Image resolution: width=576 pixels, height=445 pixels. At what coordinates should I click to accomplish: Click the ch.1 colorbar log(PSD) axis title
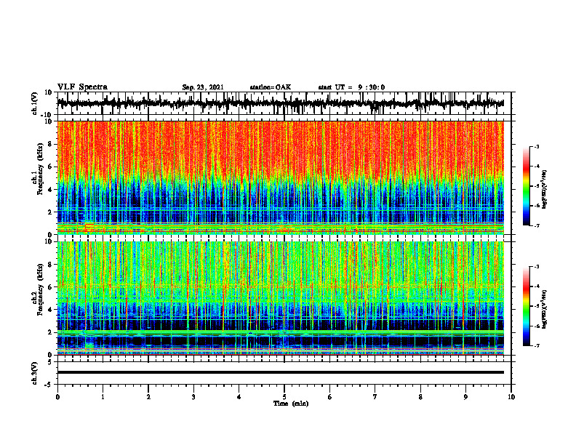click(544, 189)
